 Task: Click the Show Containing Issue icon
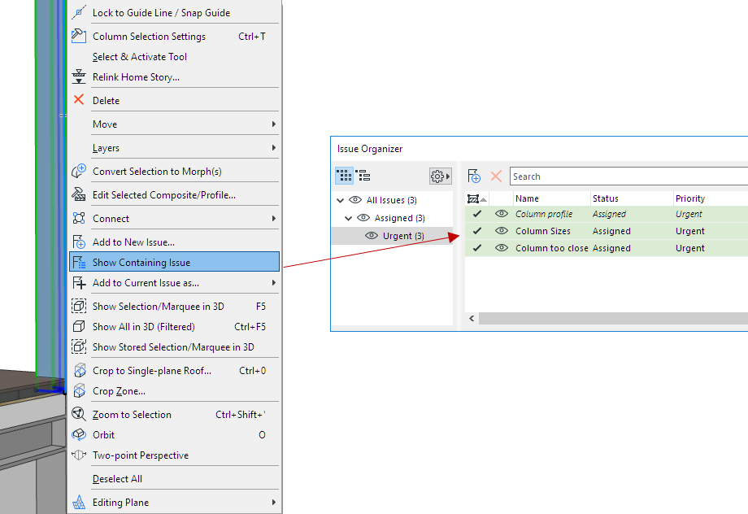[x=79, y=262]
